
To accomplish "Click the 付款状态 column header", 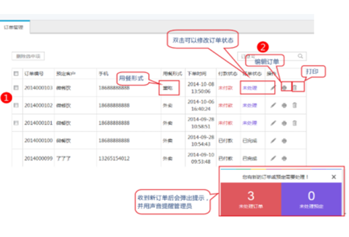I will pos(227,73).
